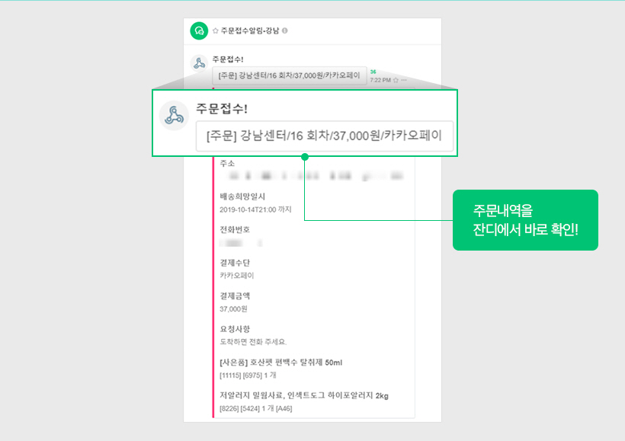Click the green JANDI chat room icon
This screenshot has height=441, width=625.
point(199,30)
